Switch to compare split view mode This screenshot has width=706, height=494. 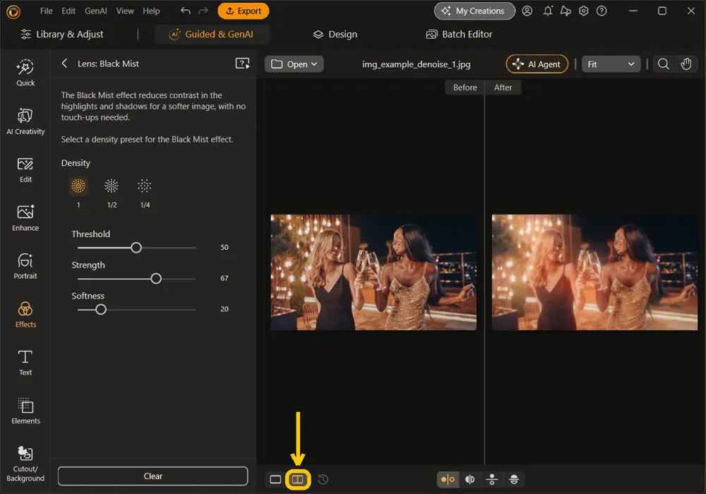(298, 479)
